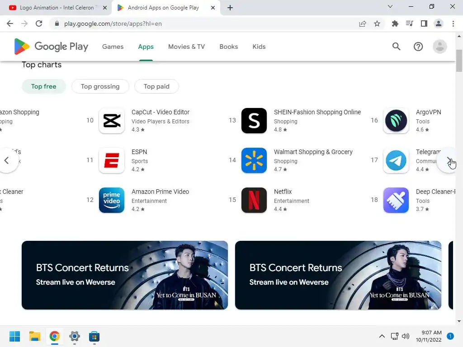Open the Amazon Prime Video app icon

click(x=112, y=200)
